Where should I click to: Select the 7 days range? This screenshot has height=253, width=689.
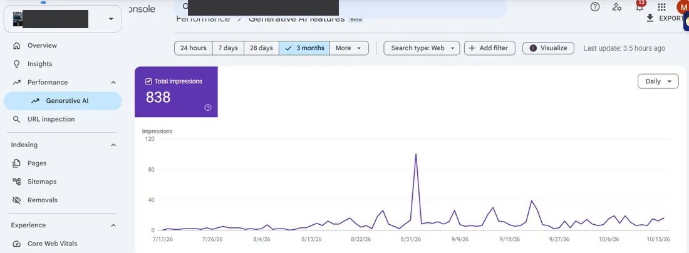click(x=228, y=48)
